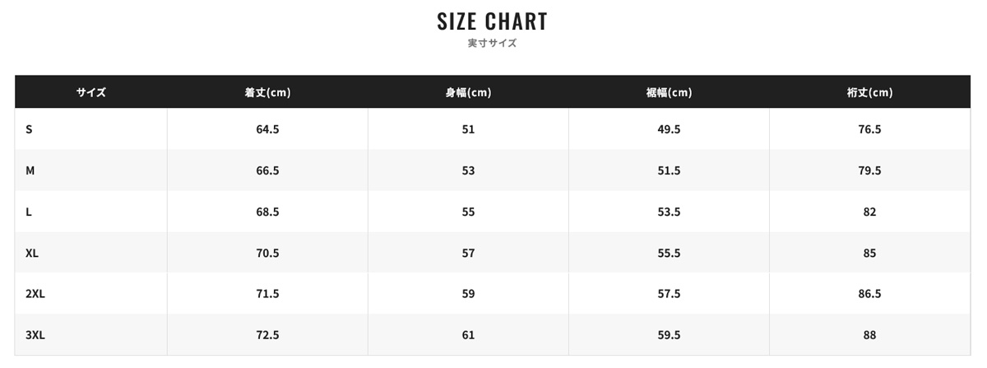Viewport: 987px width, 368px height.
Task: Click the 裾幅(cm) column header
Action: coord(669,92)
